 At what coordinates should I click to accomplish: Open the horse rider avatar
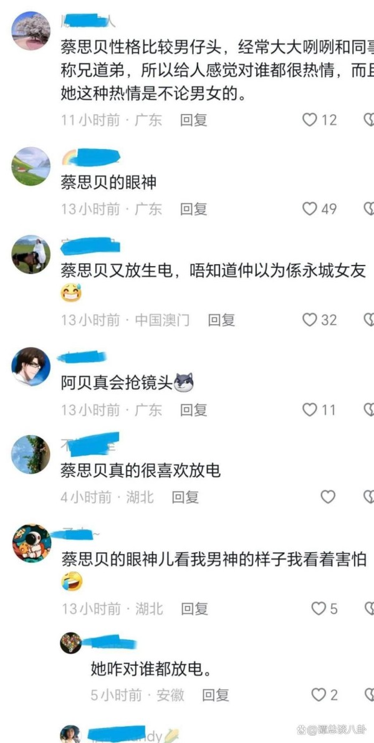31,254
